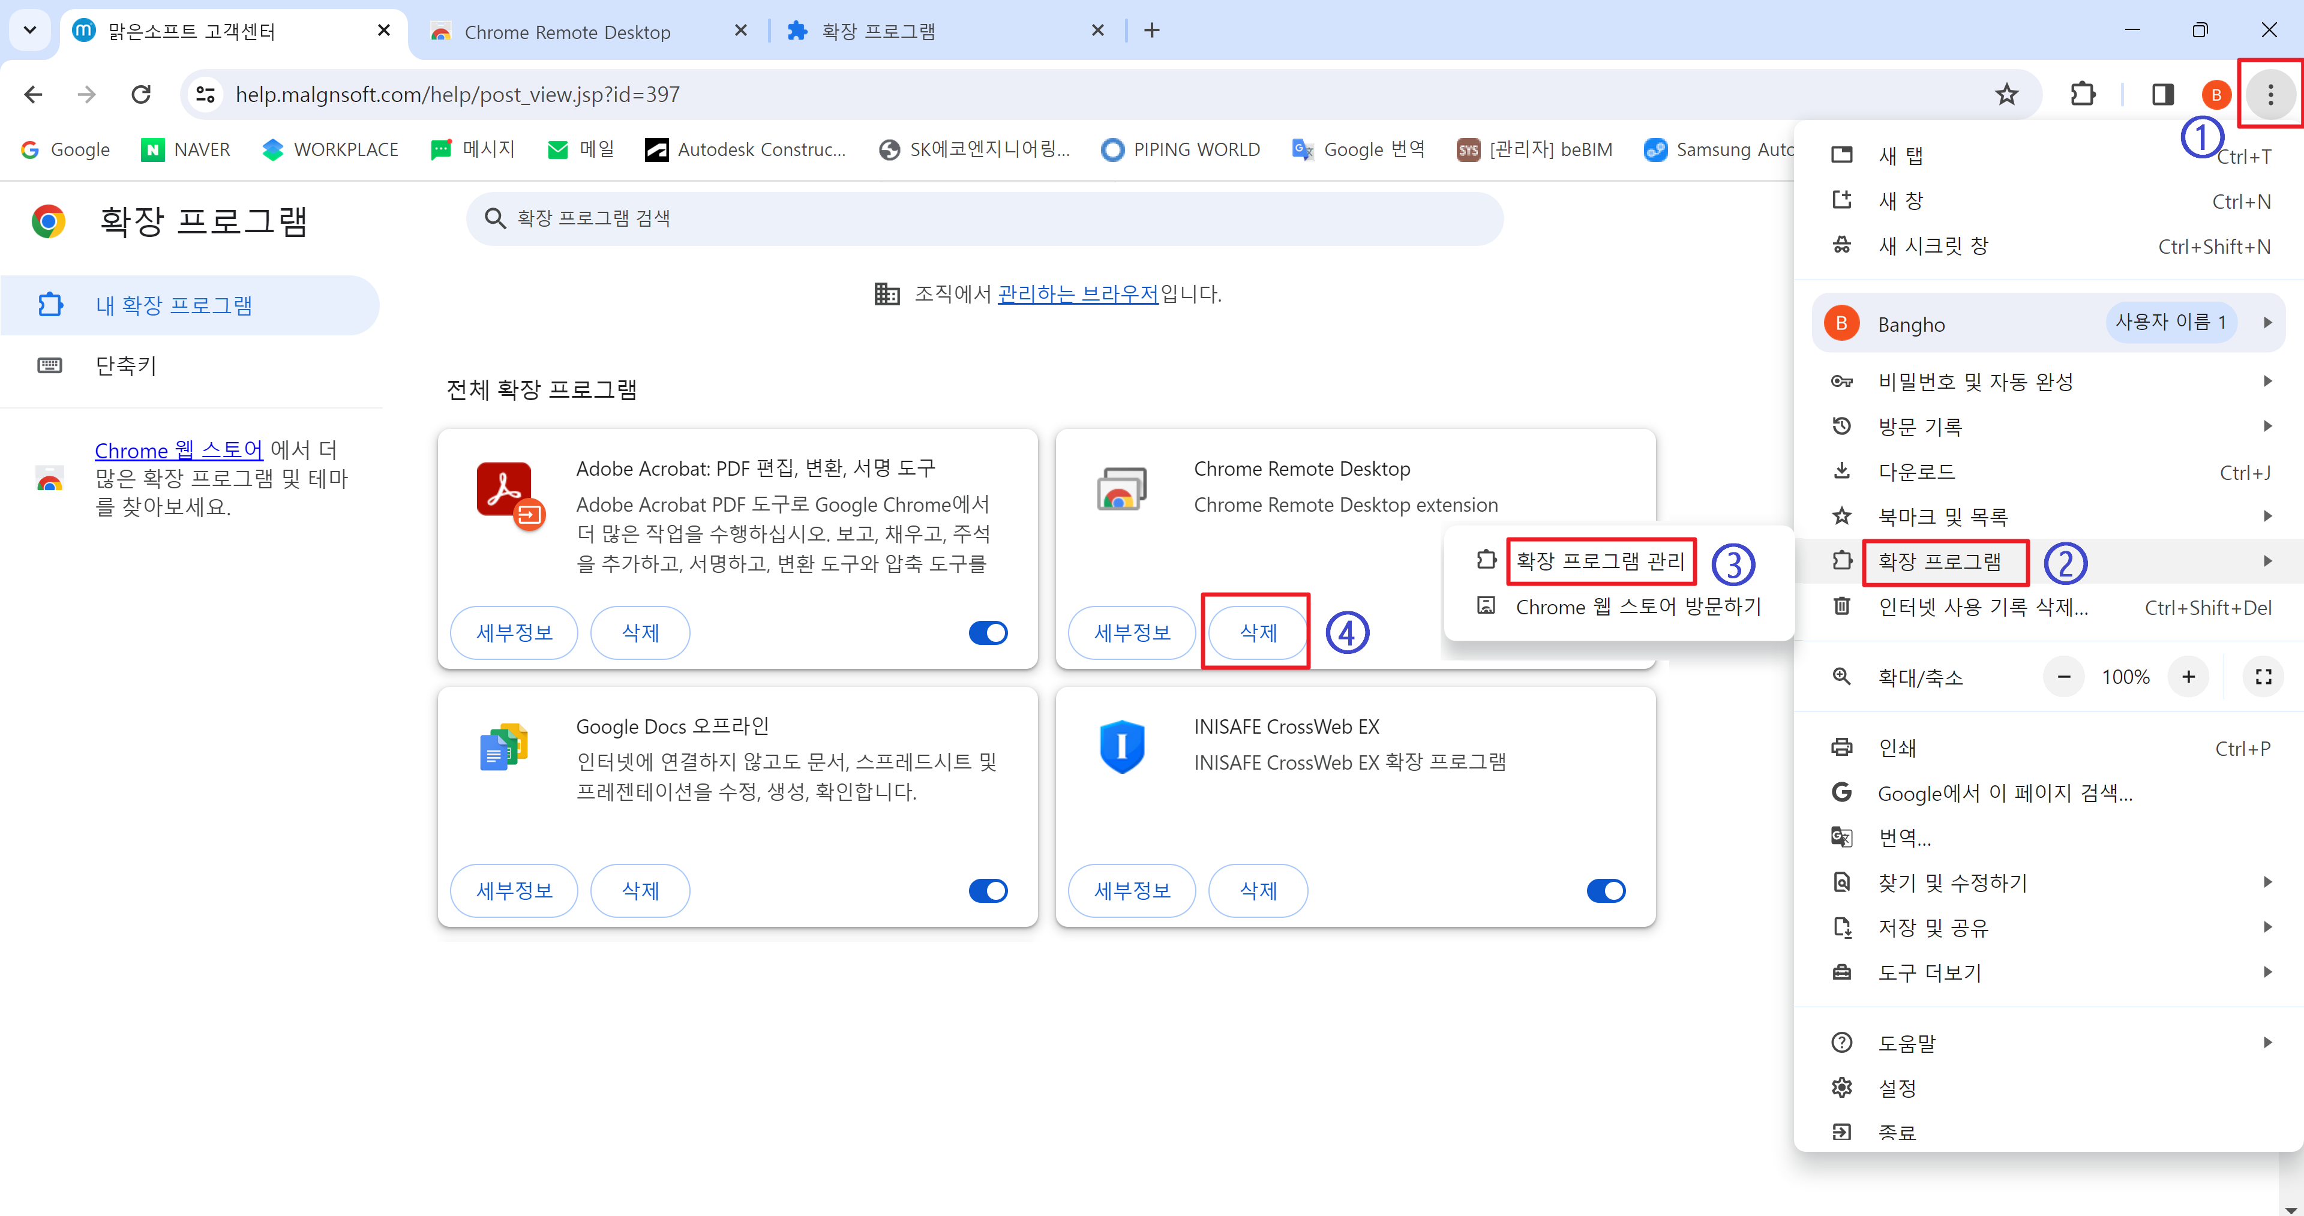Select Chrome 웹 스토어 방문하기 in submenu
This screenshot has height=1216, width=2304.
coord(1619,607)
